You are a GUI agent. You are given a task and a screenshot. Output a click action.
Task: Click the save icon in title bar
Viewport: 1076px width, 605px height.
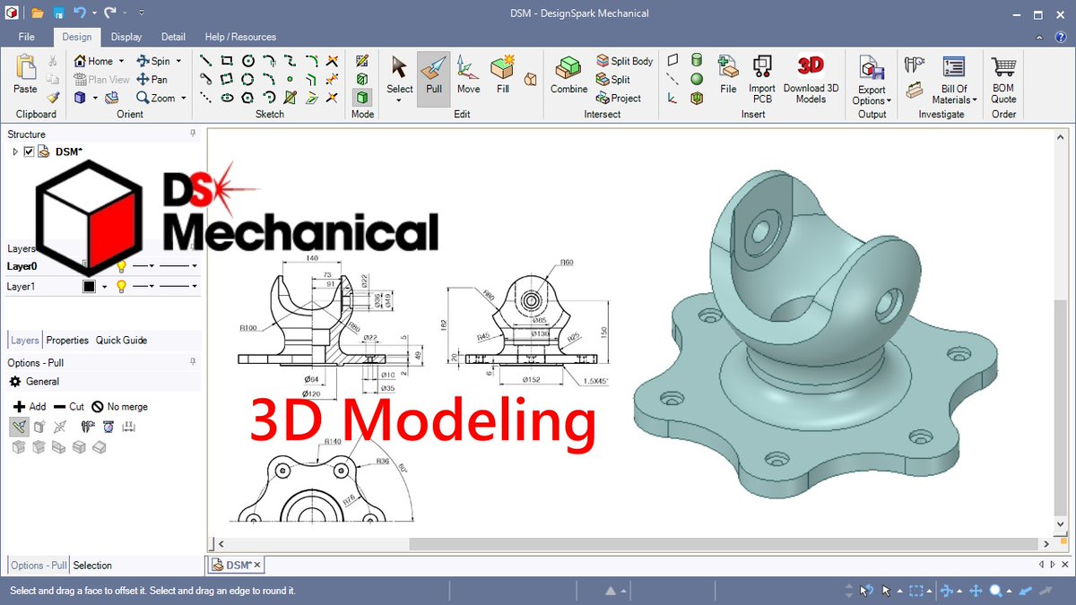coord(57,13)
